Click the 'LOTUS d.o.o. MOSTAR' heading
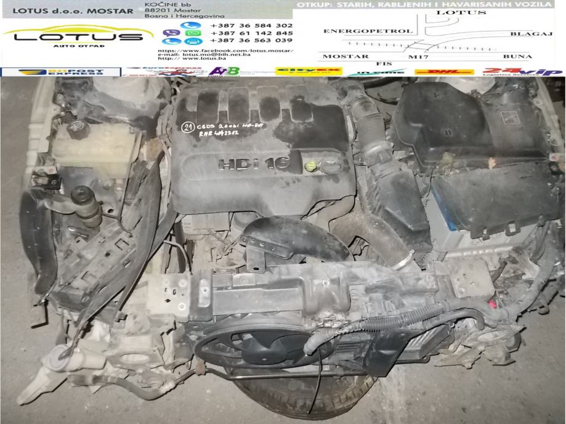This screenshot has height=424, width=566. coord(73,11)
